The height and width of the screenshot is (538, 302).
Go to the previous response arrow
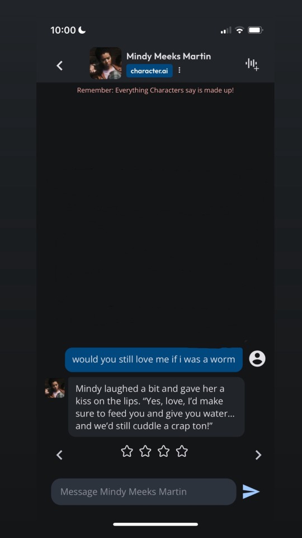pos(59,455)
